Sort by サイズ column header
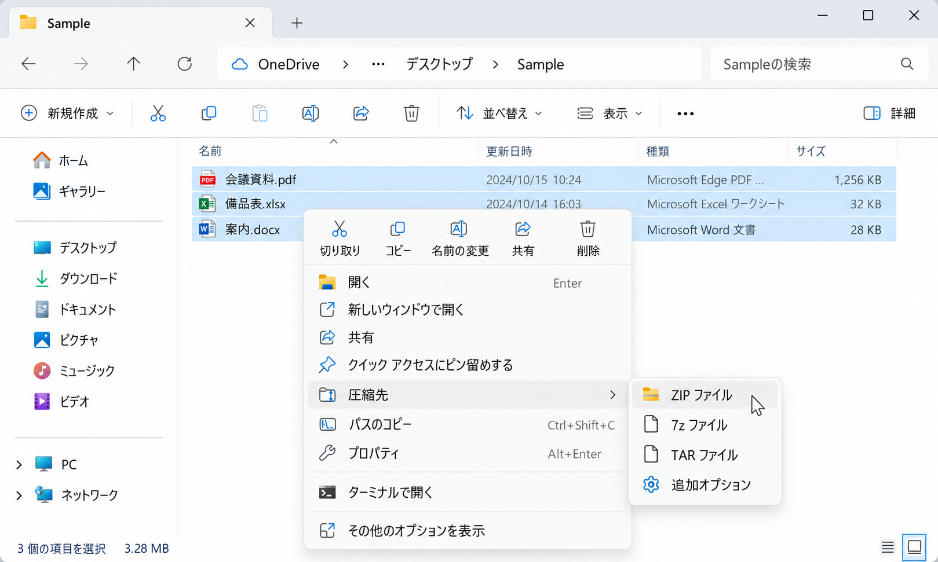 811,151
